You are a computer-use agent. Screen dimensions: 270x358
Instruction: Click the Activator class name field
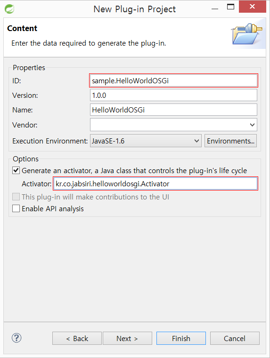coord(155,183)
